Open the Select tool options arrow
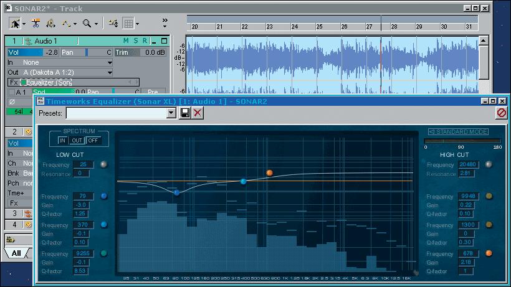This screenshot has width=511, height=287. coord(24,24)
